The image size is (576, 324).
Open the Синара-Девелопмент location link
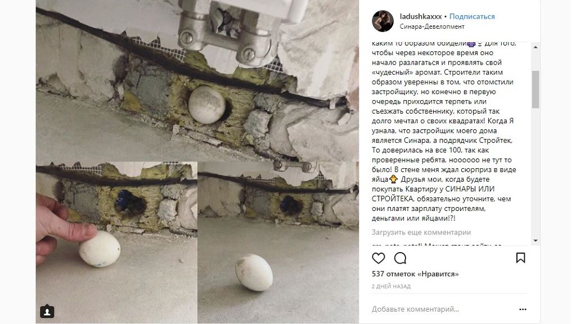click(432, 26)
